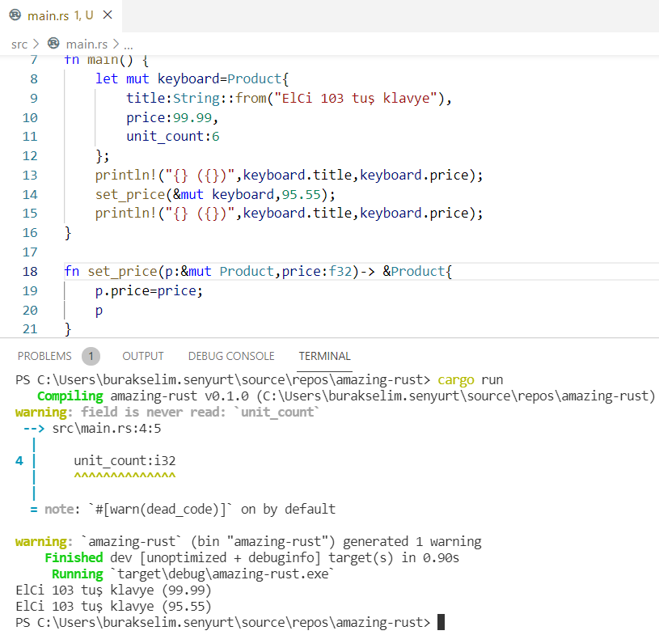659x635 pixels.
Task: Click line number 13 in the gutter
Action: coord(30,176)
